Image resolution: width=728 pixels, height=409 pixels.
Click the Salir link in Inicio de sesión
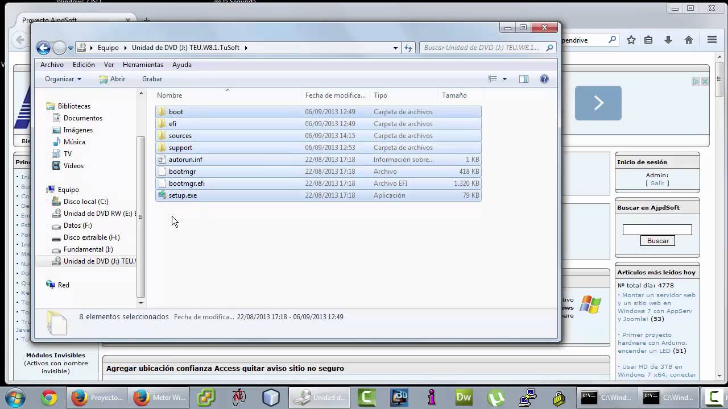tap(657, 183)
